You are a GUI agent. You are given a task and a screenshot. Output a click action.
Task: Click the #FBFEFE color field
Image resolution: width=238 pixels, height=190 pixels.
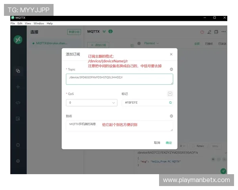click(x=147, y=103)
